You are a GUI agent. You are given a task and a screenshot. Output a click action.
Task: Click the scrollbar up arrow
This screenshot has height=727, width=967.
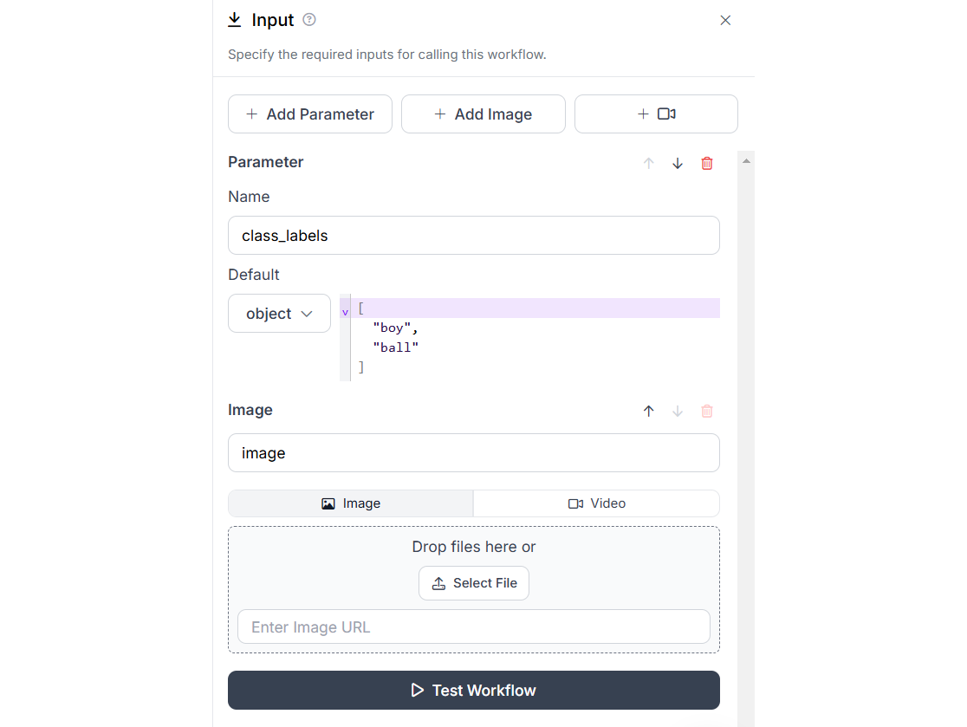click(746, 161)
